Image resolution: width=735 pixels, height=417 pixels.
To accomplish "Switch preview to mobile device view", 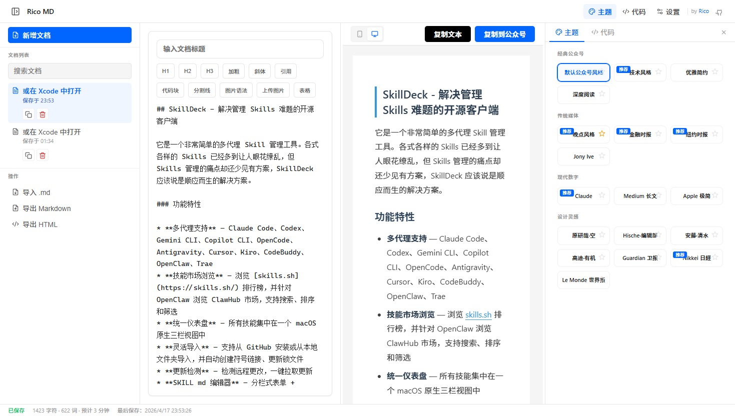I will pos(360,34).
